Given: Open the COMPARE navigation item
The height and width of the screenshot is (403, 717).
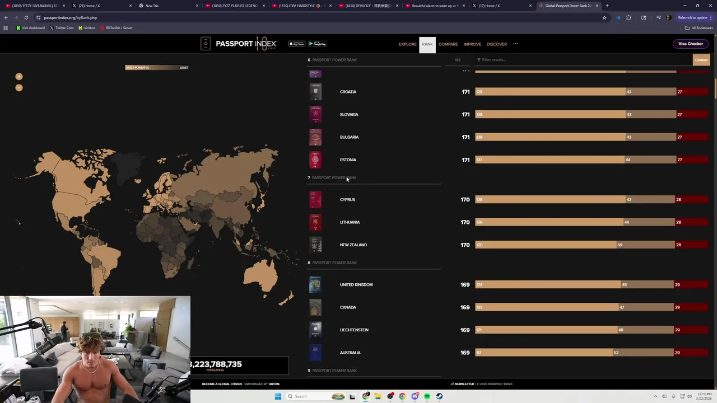Looking at the screenshot, I should 448,44.
